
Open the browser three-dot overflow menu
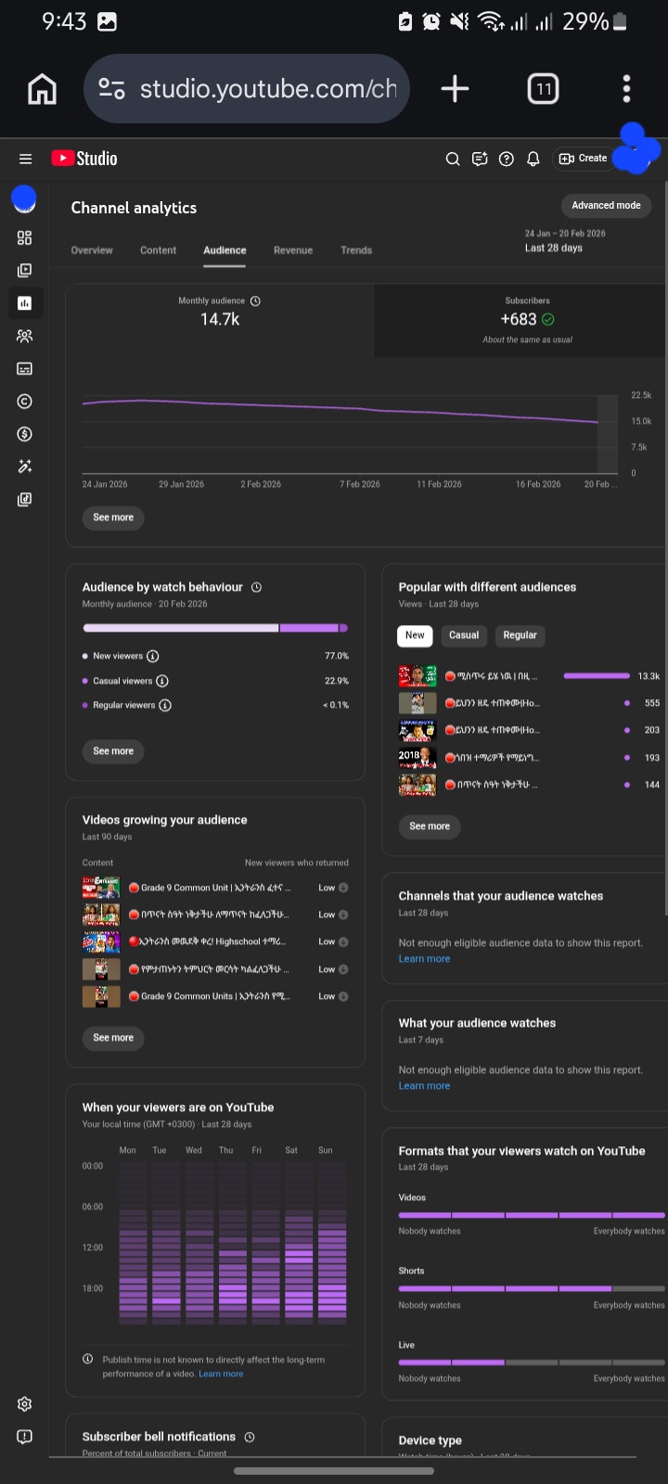626,89
